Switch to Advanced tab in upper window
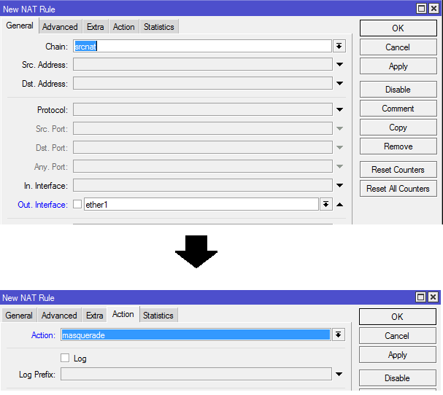Image resolution: width=443 pixels, height=395 pixels. [60, 27]
